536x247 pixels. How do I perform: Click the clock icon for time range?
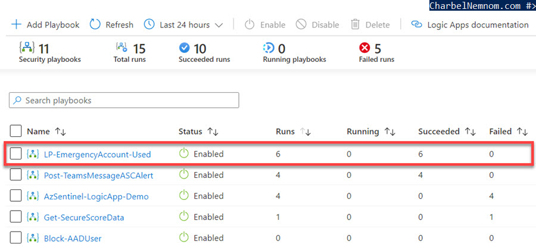click(x=149, y=24)
